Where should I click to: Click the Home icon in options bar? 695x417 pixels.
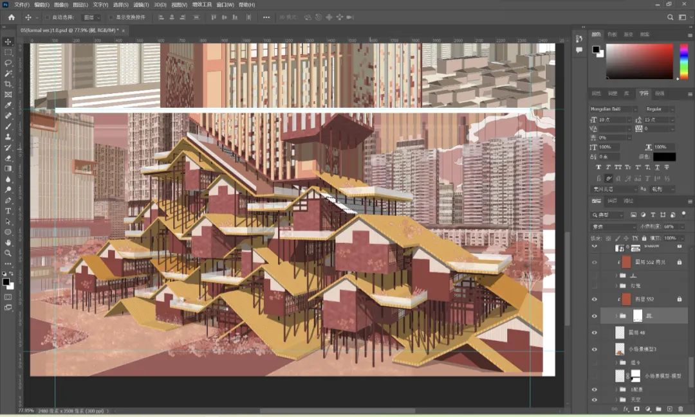[12, 17]
